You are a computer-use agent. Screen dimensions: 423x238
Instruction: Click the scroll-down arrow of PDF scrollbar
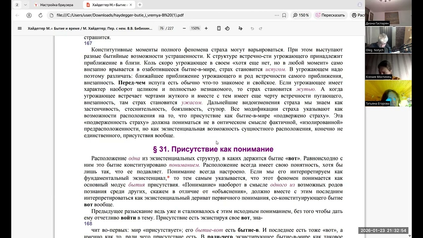click(x=410, y=236)
